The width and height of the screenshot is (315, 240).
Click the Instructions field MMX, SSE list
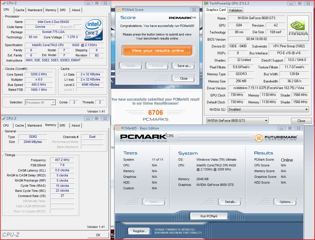tap(65, 60)
